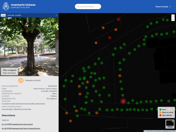Click green Albero dot in the legend
This screenshot has height=132, width=176.
(160, 109)
